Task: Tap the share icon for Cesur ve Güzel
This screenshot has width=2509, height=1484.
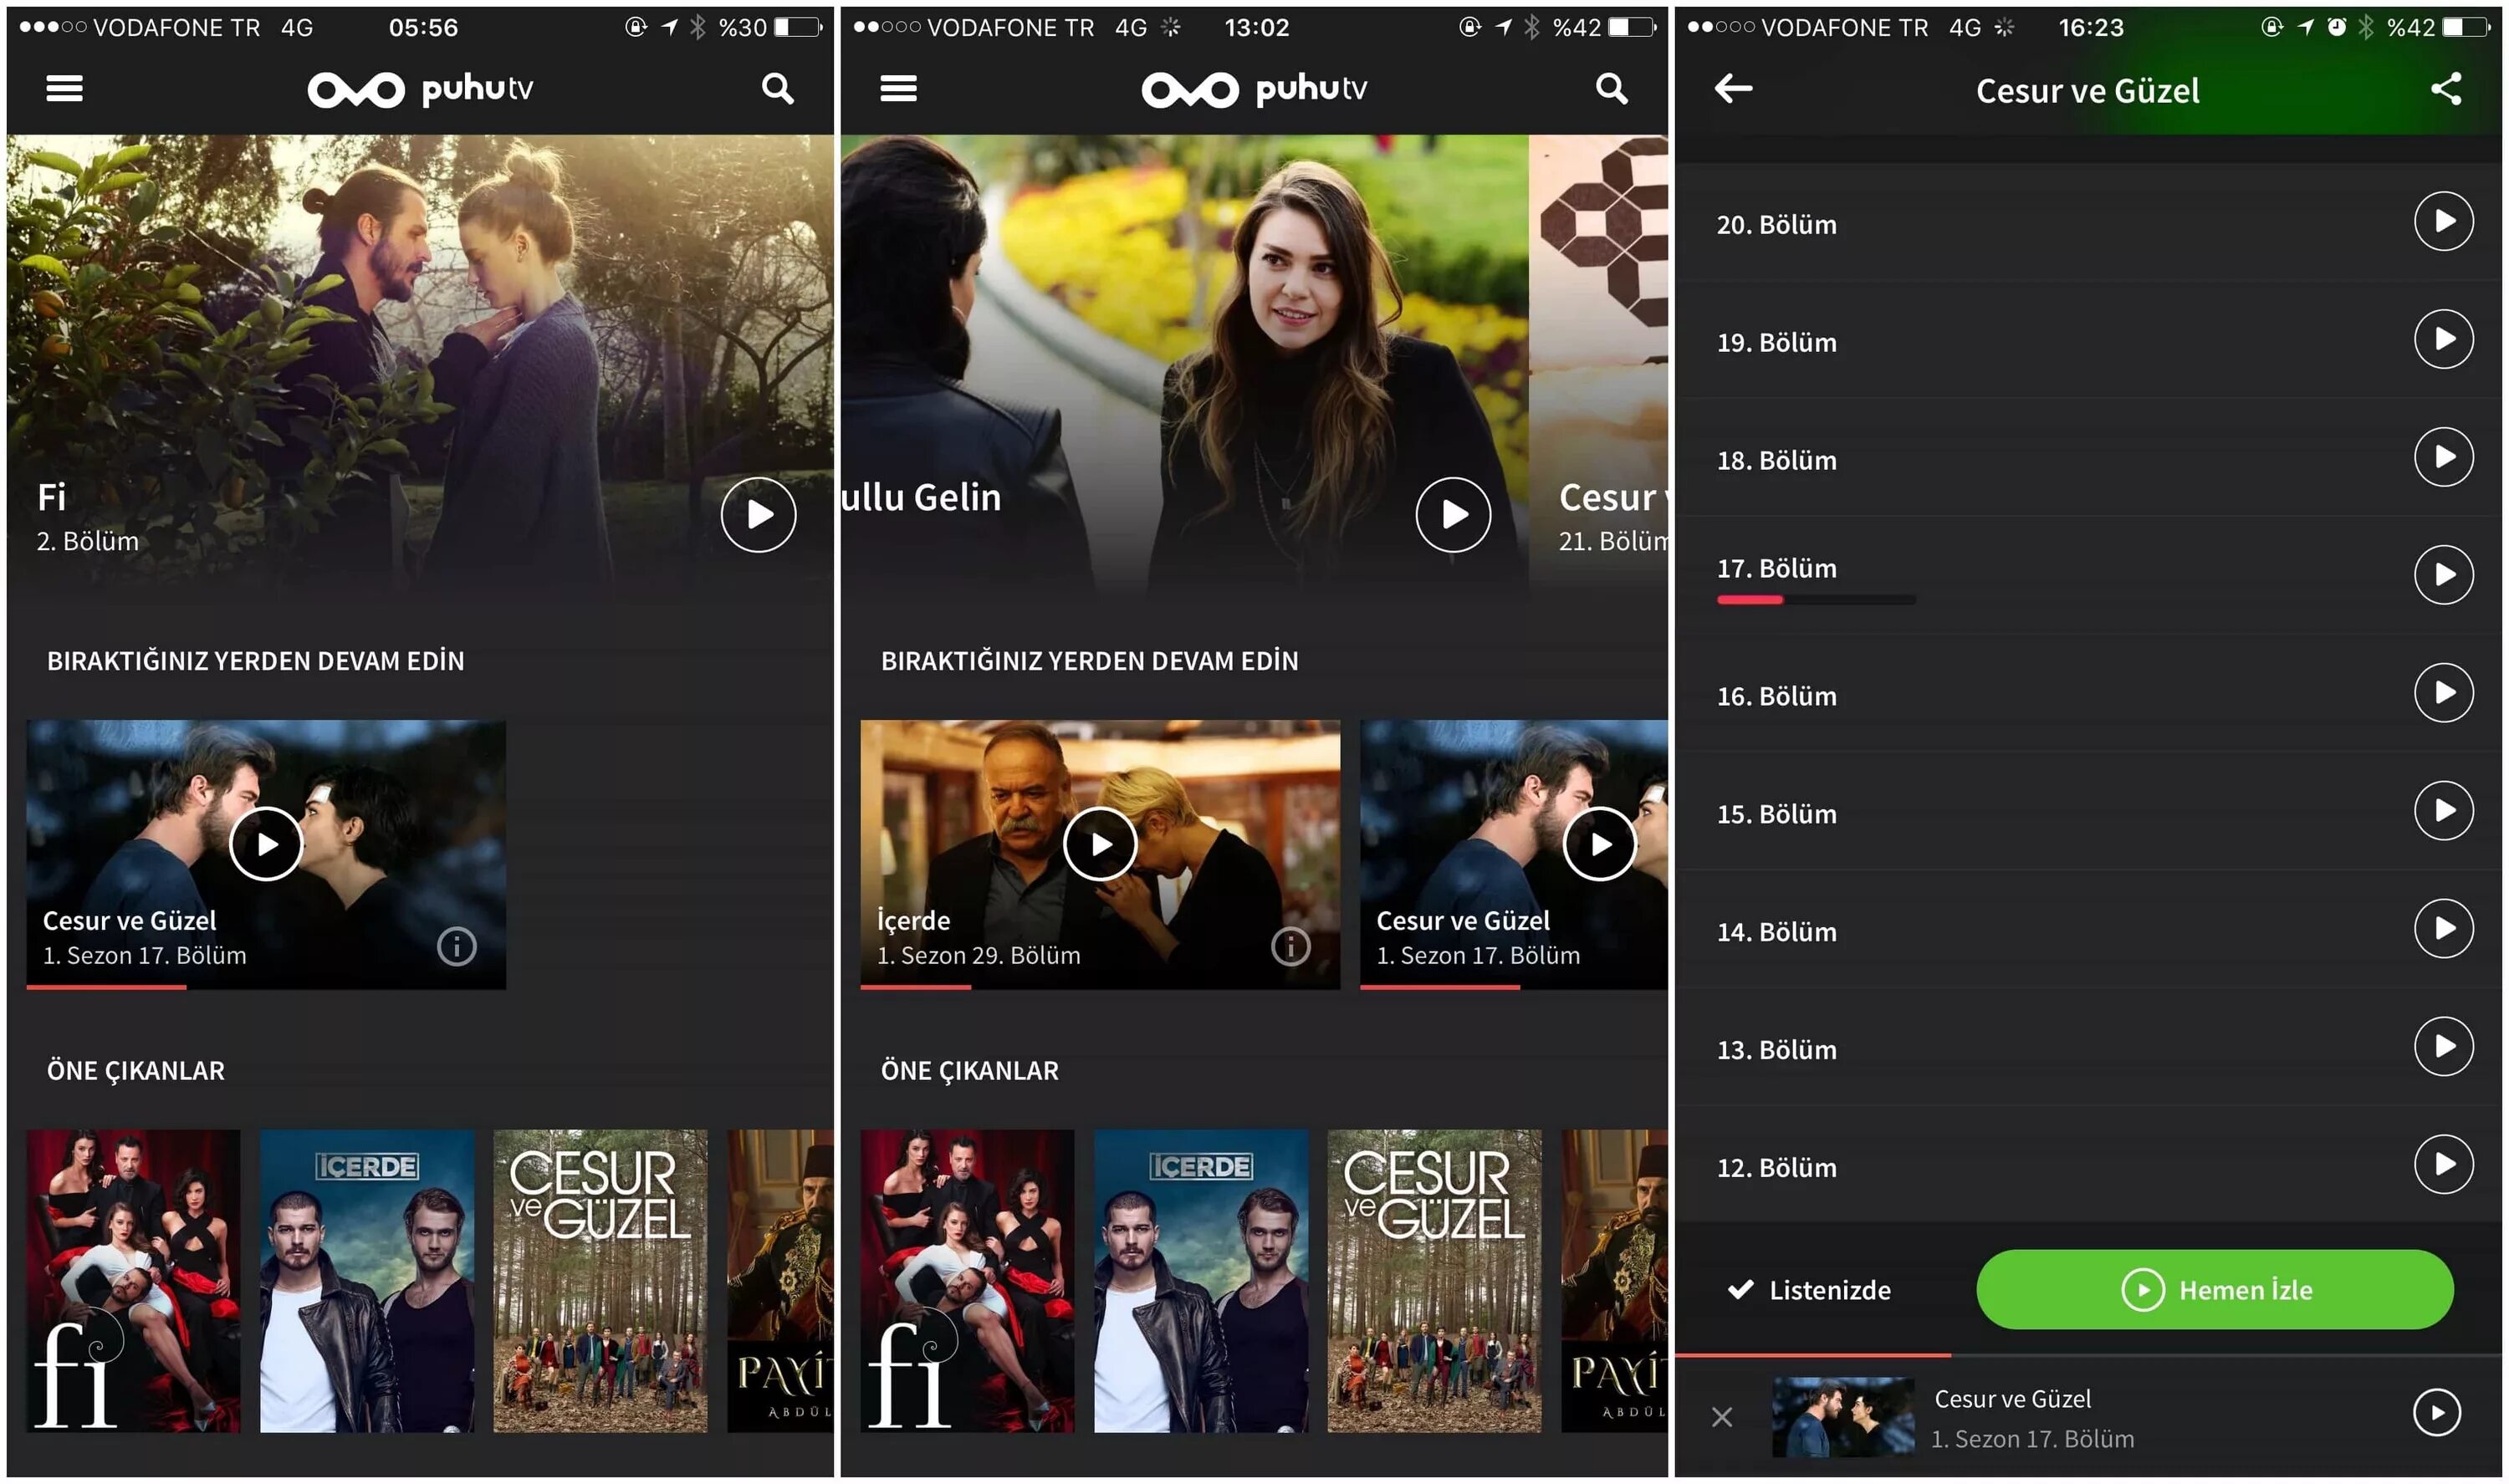Action: pyautogui.click(x=2445, y=89)
